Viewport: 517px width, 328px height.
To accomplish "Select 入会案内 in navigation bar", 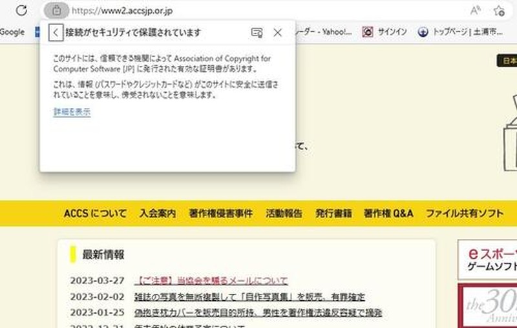I will [157, 214].
